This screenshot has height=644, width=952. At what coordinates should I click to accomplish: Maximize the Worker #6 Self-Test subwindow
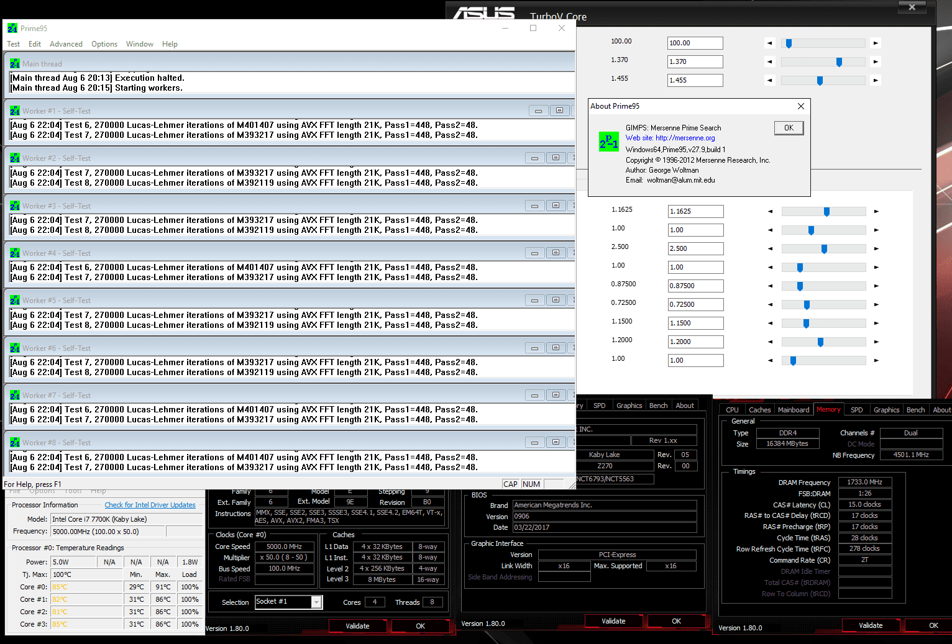(x=556, y=348)
